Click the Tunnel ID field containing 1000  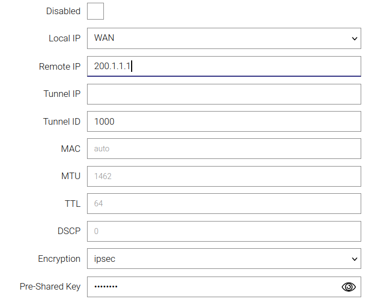pyautogui.click(x=224, y=121)
